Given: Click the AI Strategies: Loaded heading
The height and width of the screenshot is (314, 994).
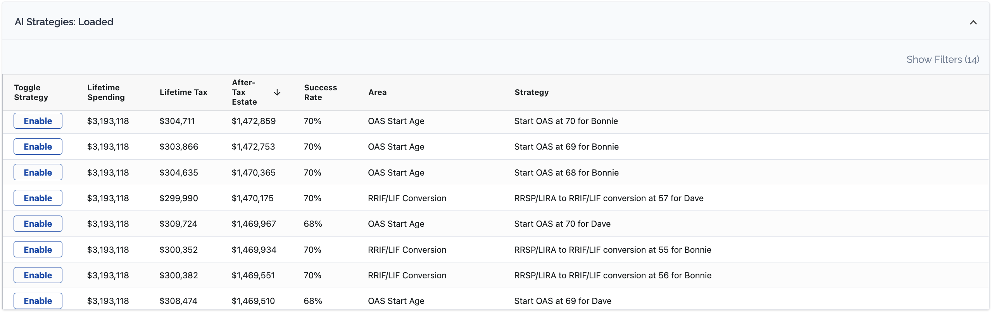Looking at the screenshot, I should click(64, 22).
